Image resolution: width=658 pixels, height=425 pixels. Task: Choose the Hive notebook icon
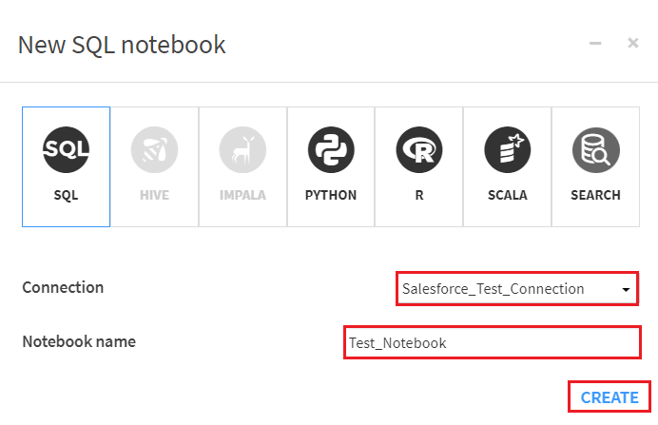[x=154, y=151]
